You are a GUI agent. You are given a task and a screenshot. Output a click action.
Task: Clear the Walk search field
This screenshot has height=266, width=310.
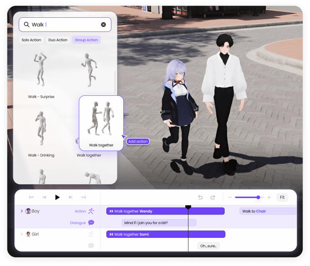(103, 25)
